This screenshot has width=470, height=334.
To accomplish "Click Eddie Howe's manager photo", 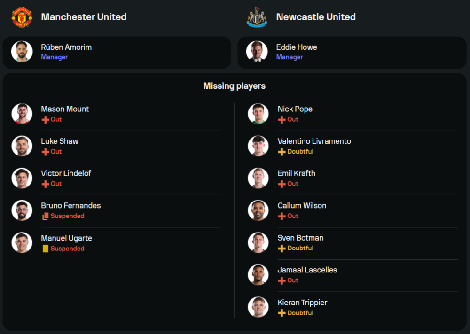I will tap(257, 52).
